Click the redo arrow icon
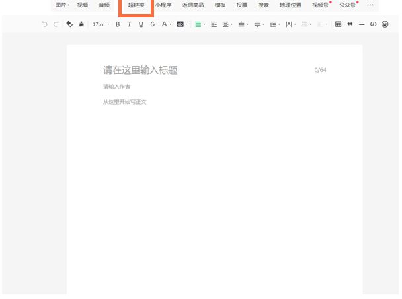Screen dimensions: 402x299 pos(56,24)
